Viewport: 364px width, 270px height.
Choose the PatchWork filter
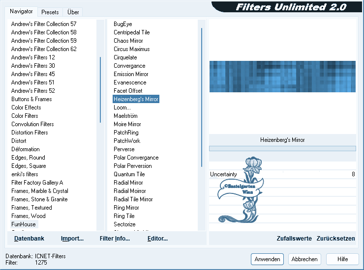pos(127,141)
